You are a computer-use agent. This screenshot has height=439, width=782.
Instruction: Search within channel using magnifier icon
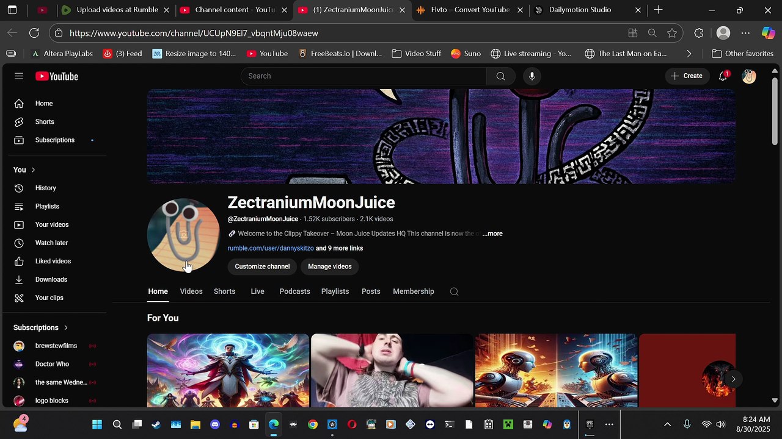pyautogui.click(x=454, y=291)
